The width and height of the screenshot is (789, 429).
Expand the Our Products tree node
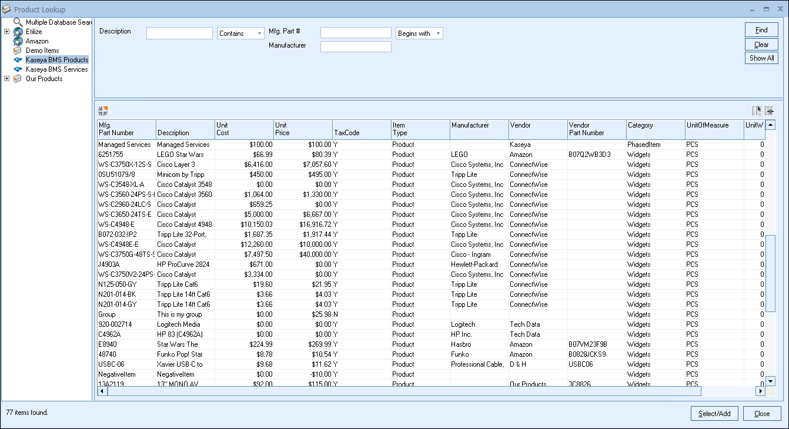coord(6,79)
